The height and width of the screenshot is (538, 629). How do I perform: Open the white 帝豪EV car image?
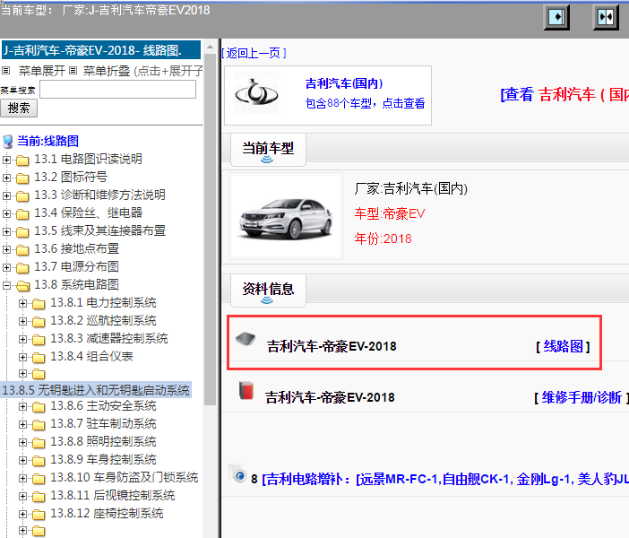(286, 216)
